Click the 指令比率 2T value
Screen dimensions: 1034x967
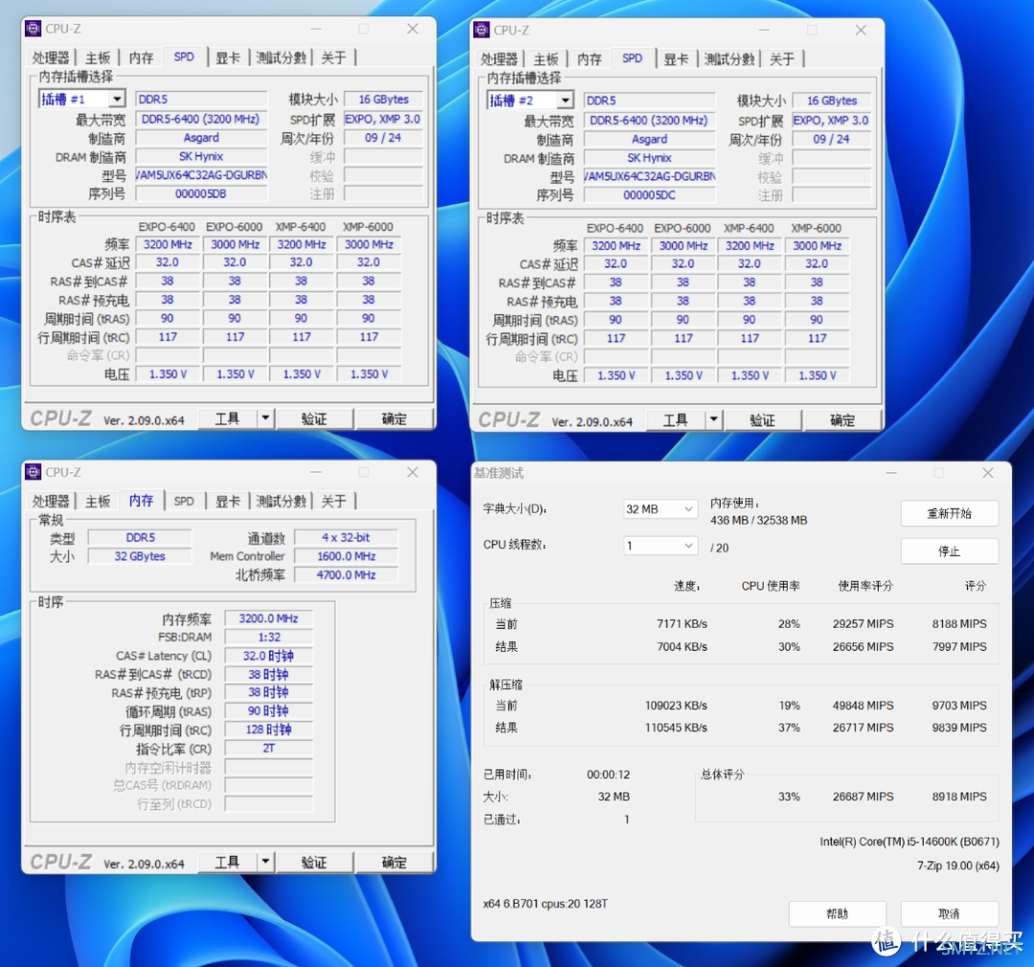click(x=268, y=748)
